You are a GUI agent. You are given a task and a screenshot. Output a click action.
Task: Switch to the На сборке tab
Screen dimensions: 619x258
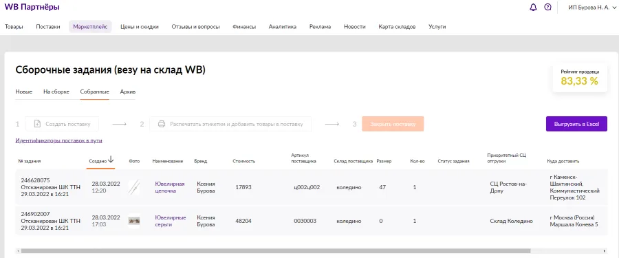(56, 92)
